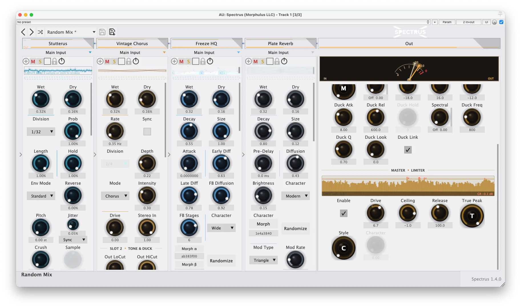Image resolution: width=521 pixels, height=308 pixels.
Task: Toggle the Vintage Chorus Sync checkbox
Action: click(x=147, y=132)
